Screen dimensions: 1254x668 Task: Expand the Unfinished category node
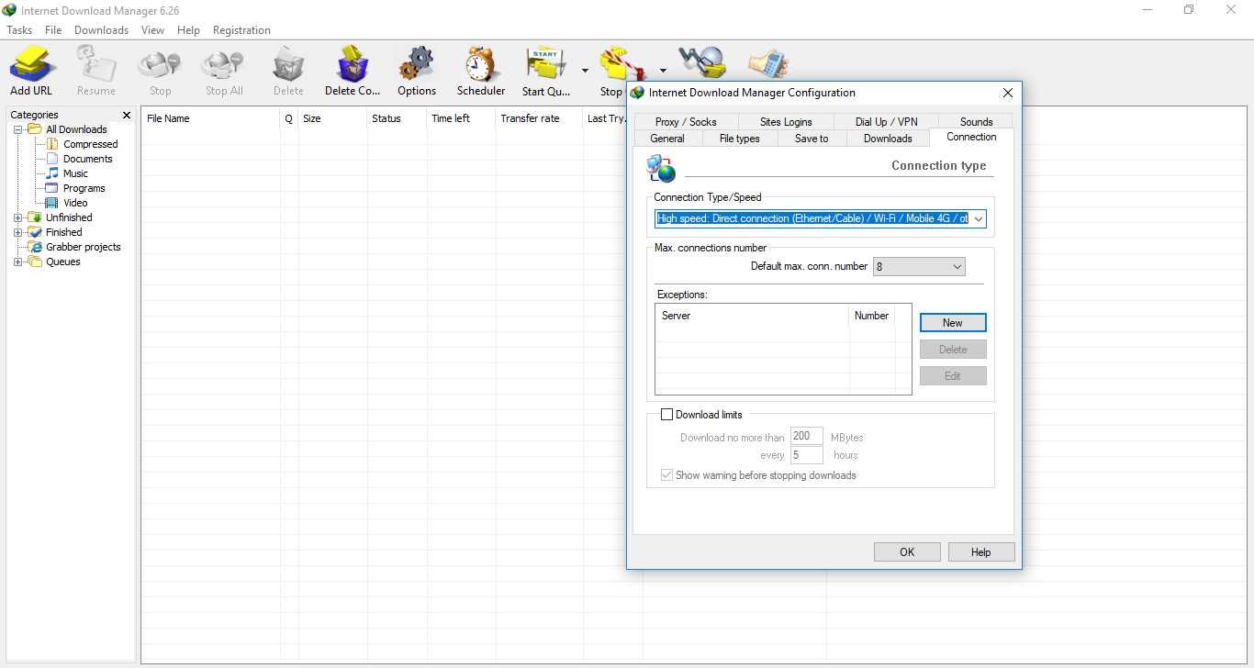point(18,217)
